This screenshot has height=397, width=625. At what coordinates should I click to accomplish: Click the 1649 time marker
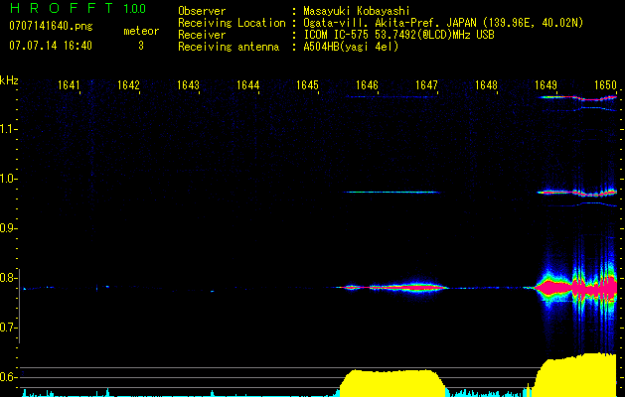[546, 85]
